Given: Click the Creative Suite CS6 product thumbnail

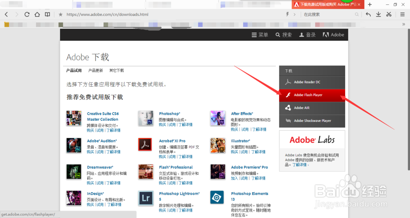Looking at the screenshot, I should coord(74,118).
